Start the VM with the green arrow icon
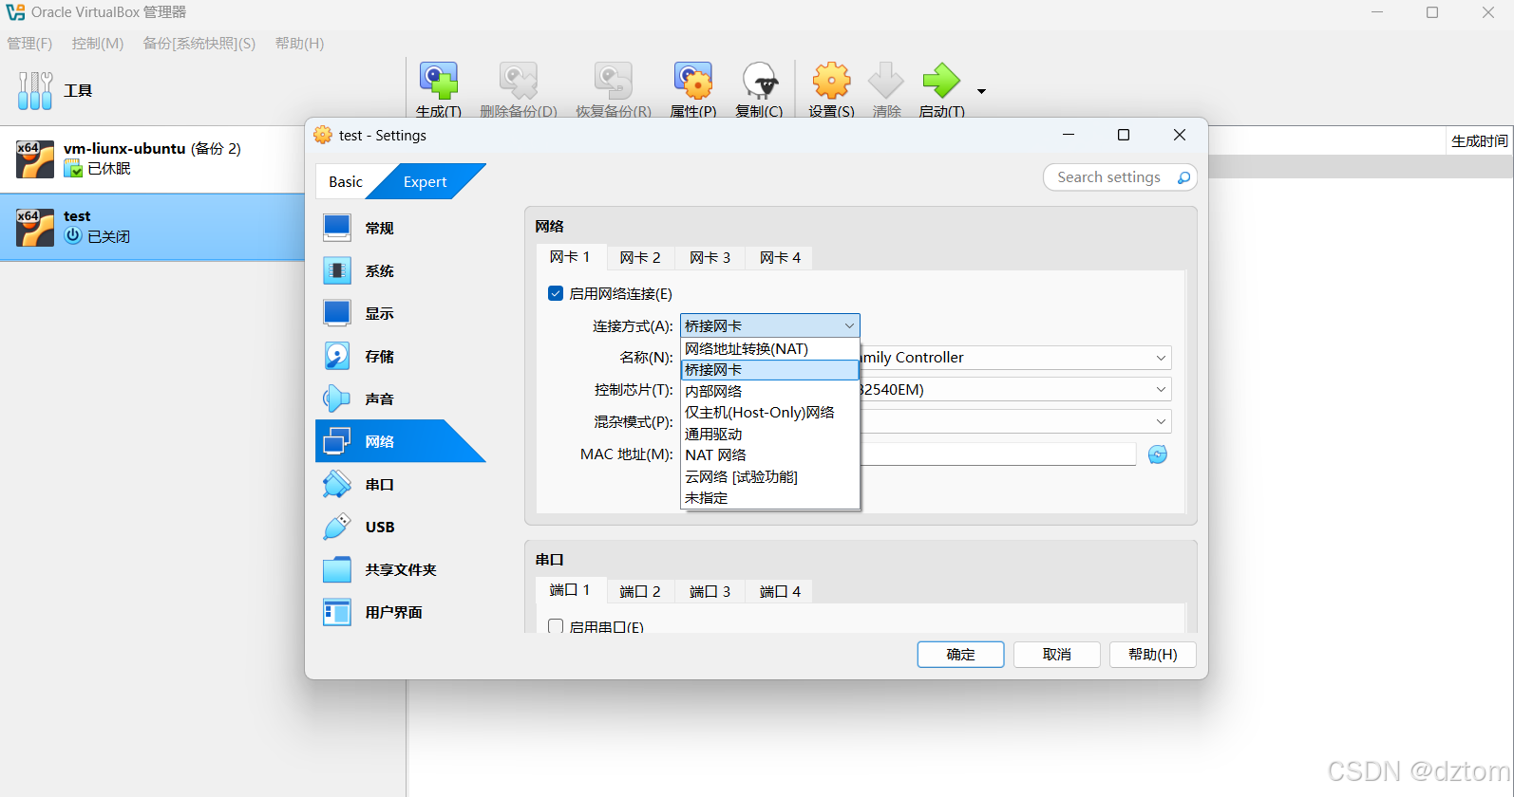 click(941, 81)
